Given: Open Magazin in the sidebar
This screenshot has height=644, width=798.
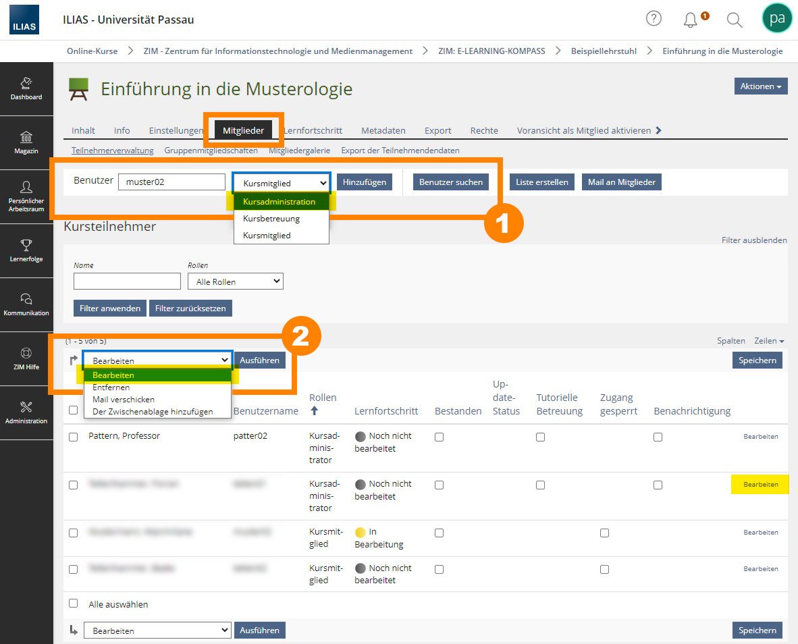Looking at the screenshot, I should point(26,143).
